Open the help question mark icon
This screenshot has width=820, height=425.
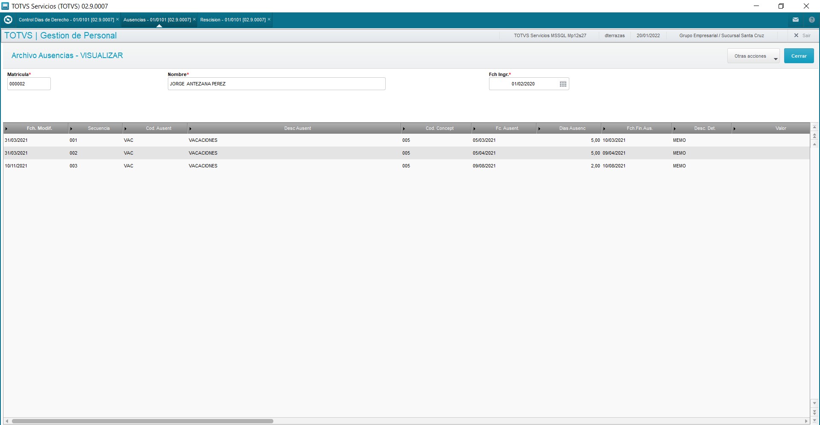coord(811,20)
